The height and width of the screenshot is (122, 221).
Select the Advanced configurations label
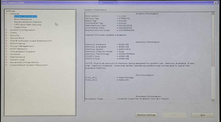(24, 62)
